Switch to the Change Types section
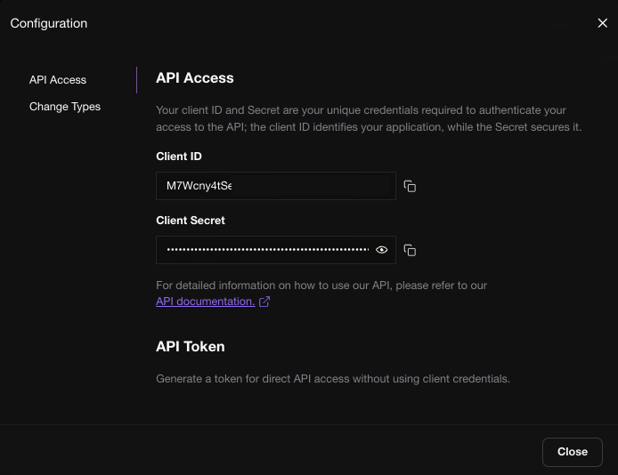The height and width of the screenshot is (475, 618). coord(65,107)
